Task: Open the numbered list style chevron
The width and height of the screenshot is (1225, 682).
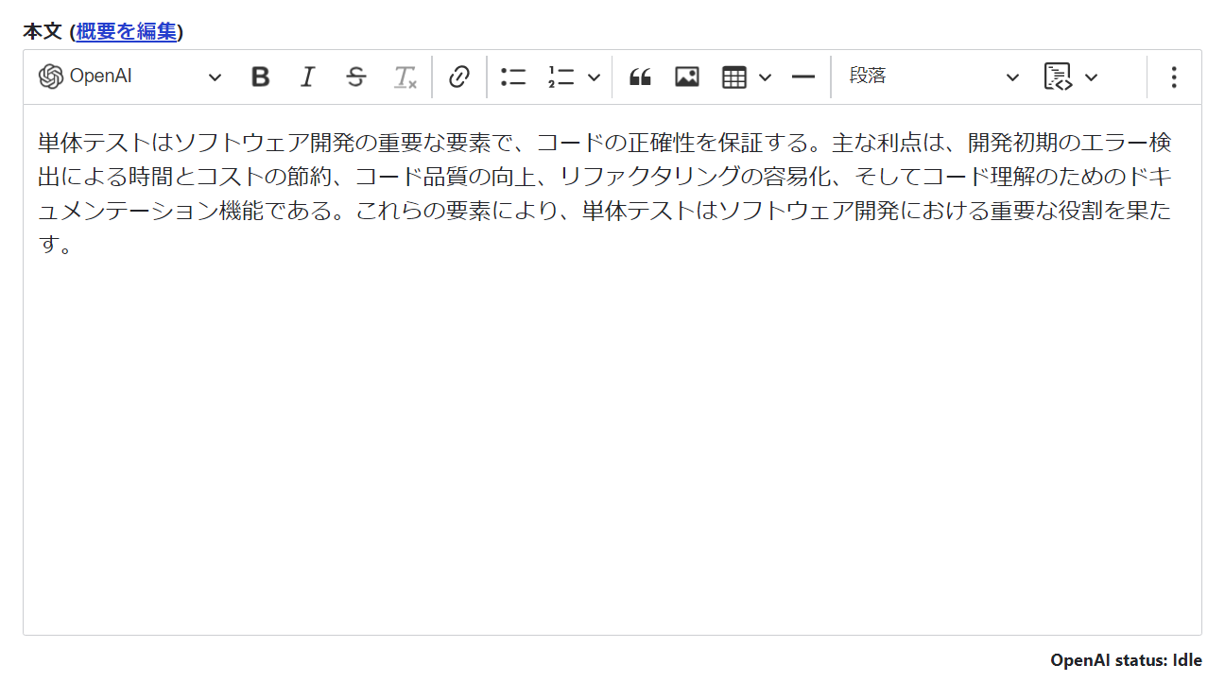Action: [593, 77]
